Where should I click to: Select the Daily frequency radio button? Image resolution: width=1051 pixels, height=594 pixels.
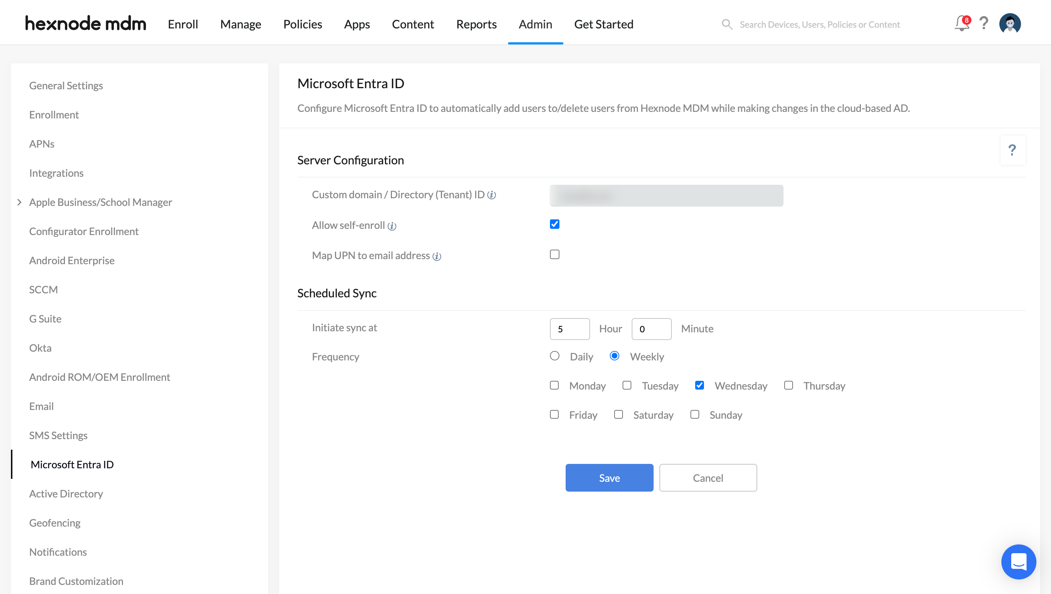coord(554,356)
